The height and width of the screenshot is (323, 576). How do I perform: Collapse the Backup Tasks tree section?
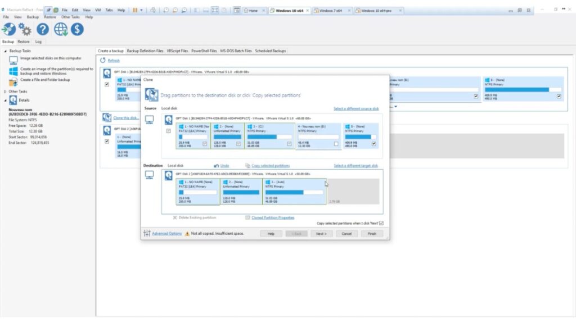5,51
